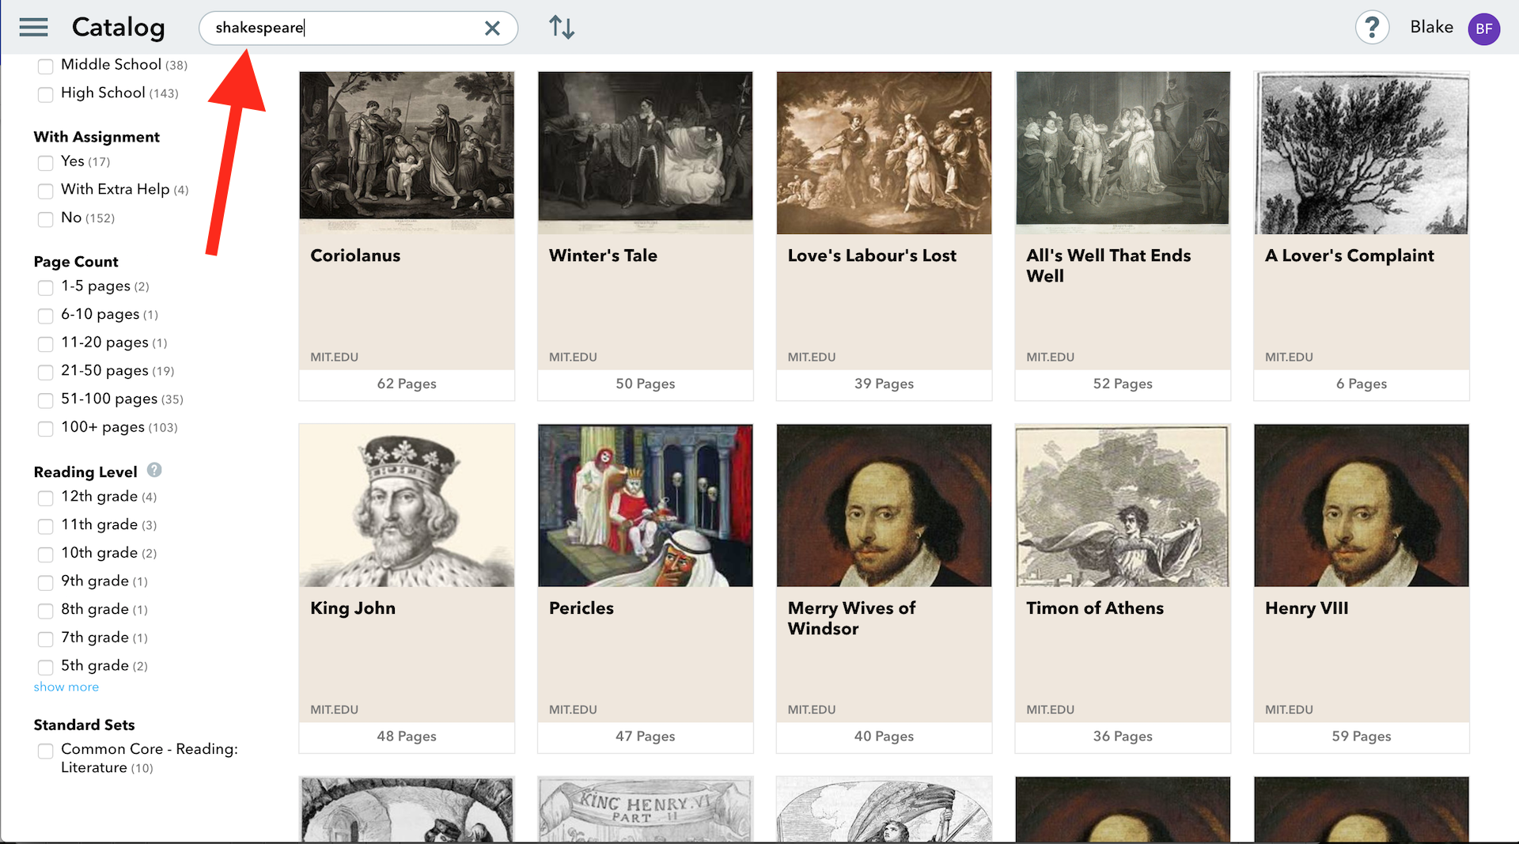
Task: Show Reading Level help tooltip
Action: click(x=154, y=470)
